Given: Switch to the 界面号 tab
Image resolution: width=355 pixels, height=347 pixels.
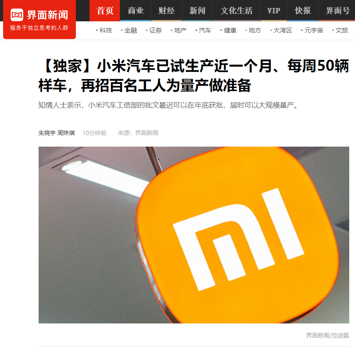Looking at the screenshot, I should pyautogui.click(x=337, y=11).
